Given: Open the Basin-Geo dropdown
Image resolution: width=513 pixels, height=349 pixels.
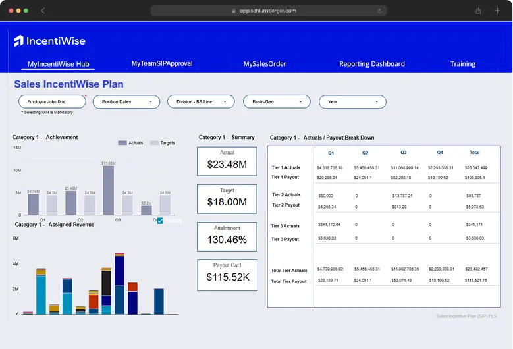Looking at the screenshot, I should point(277,101).
